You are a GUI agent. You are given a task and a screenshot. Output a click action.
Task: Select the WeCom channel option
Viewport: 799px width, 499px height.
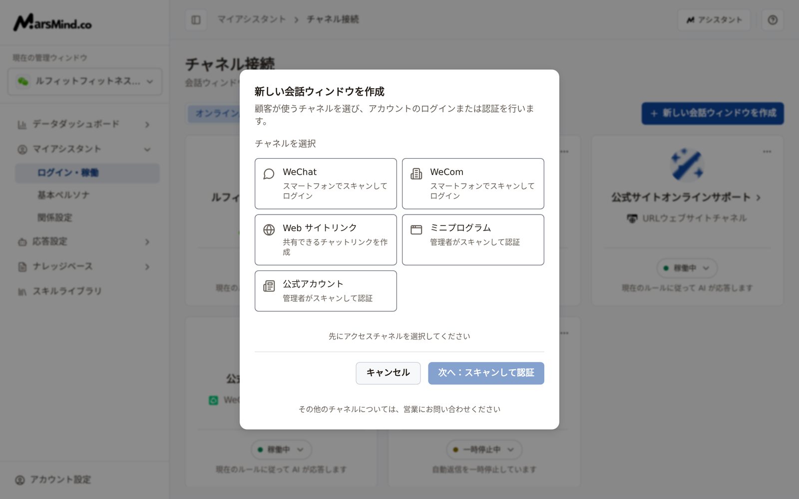(x=473, y=184)
